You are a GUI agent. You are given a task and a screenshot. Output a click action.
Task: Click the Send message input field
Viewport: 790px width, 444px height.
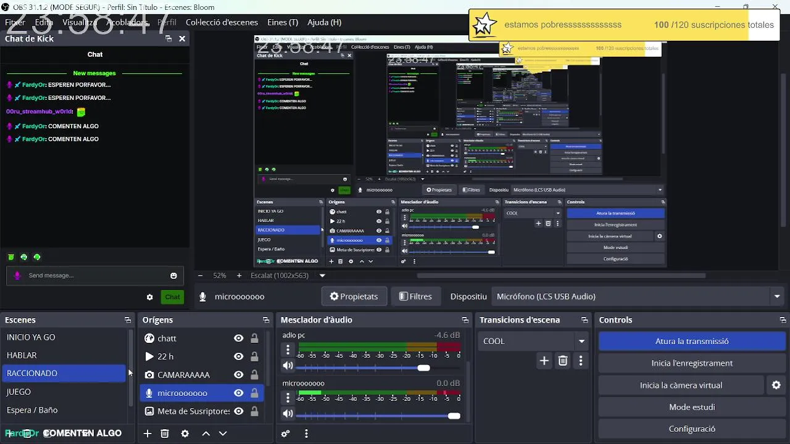click(x=96, y=276)
